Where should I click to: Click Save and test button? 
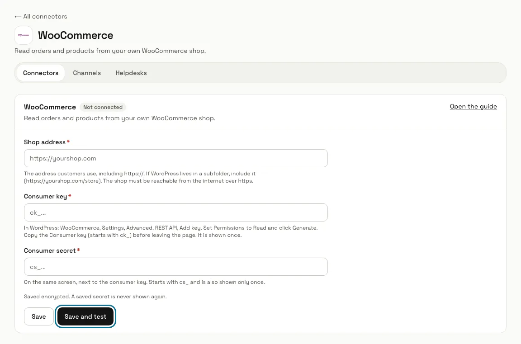[x=85, y=316]
